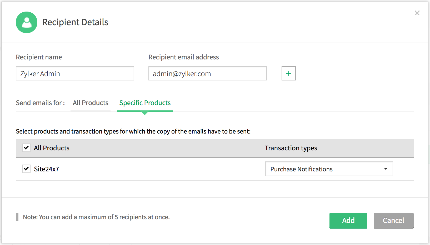Screen dimensions: 430x245
Task: Click the green recipient avatar icon
Action: coord(27,22)
